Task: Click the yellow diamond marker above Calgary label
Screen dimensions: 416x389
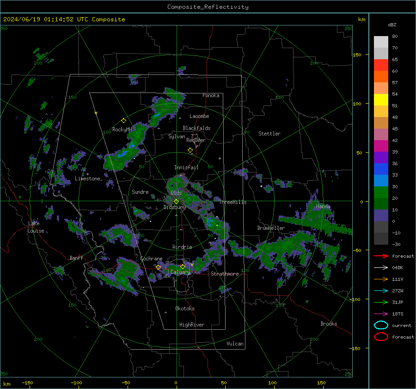Action: coord(183,266)
